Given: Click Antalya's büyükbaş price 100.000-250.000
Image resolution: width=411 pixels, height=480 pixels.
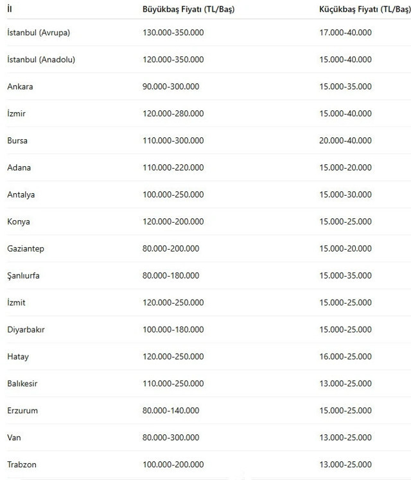Looking at the screenshot, I should click(173, 194).
